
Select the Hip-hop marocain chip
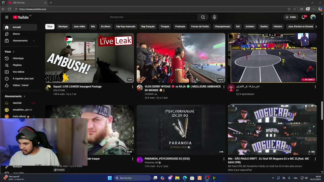coord(126,27)
